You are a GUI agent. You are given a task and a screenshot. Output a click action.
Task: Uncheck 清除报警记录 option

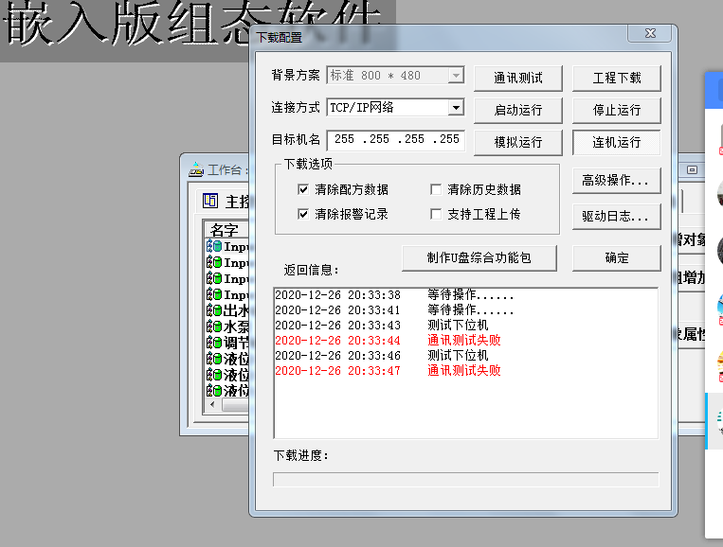(303, 214)
